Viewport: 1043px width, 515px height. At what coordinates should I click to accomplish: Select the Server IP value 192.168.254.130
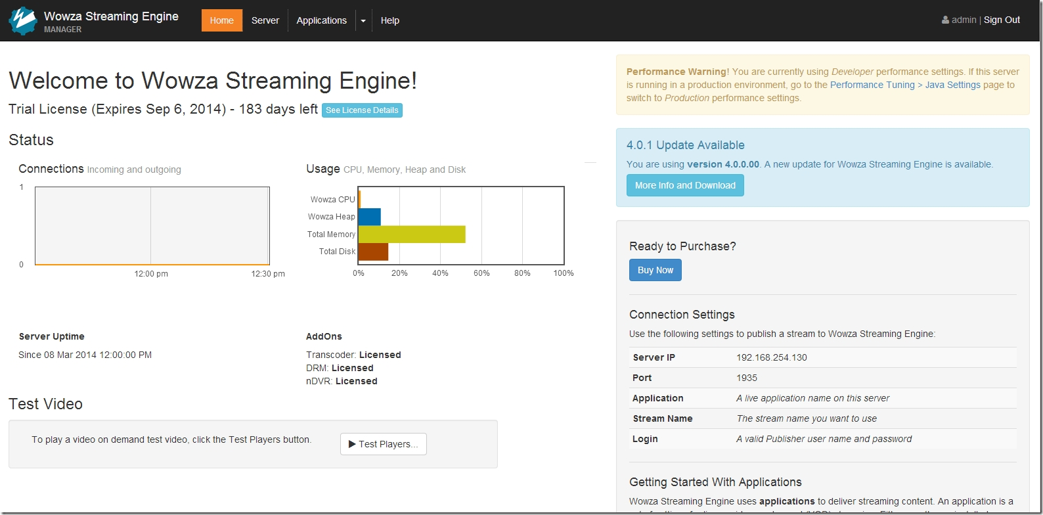772,357
